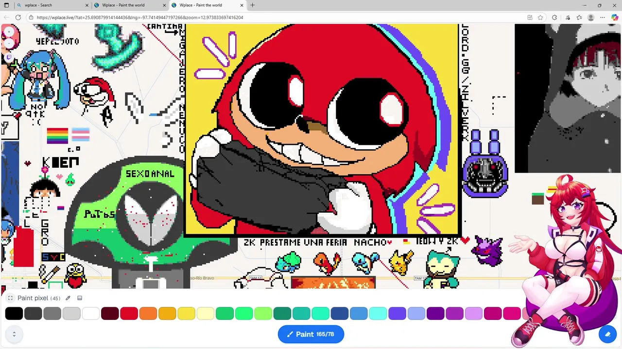The image size is (622, 349).
Task: Pick the orange color swatch
Action: (x=148, y=313)
